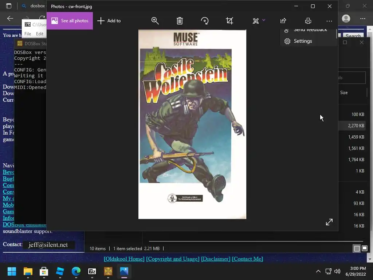Open Edit & Create scissors icon
This screenshot has width=373, height=280.
(256, 21)
